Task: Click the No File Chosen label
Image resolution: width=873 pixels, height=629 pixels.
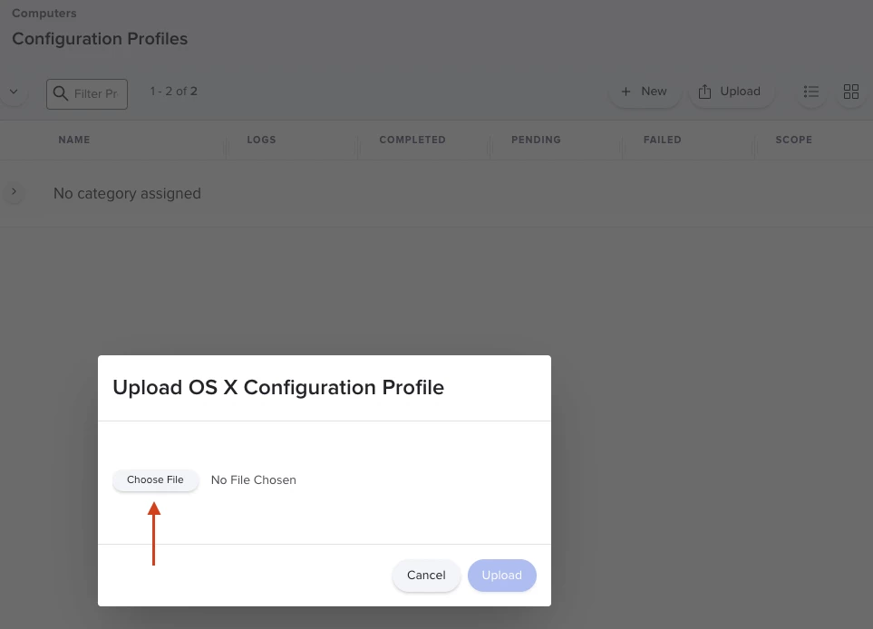Action: click(253, 479)
